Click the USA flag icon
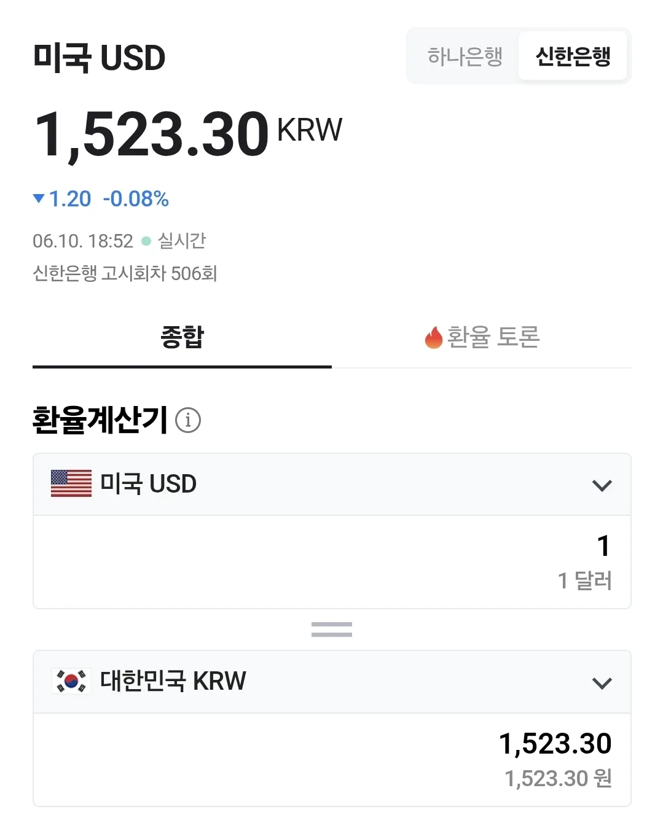The image size is (663, 831). pyautogui.click(x=71, y=483)
